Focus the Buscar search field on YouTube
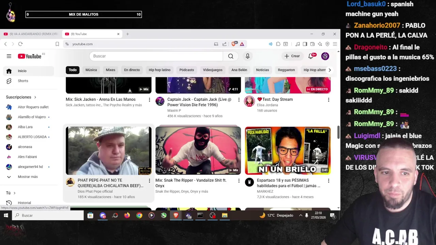This screenshot has height=245, width=436. pyautogui.click(x=156, y=56)
